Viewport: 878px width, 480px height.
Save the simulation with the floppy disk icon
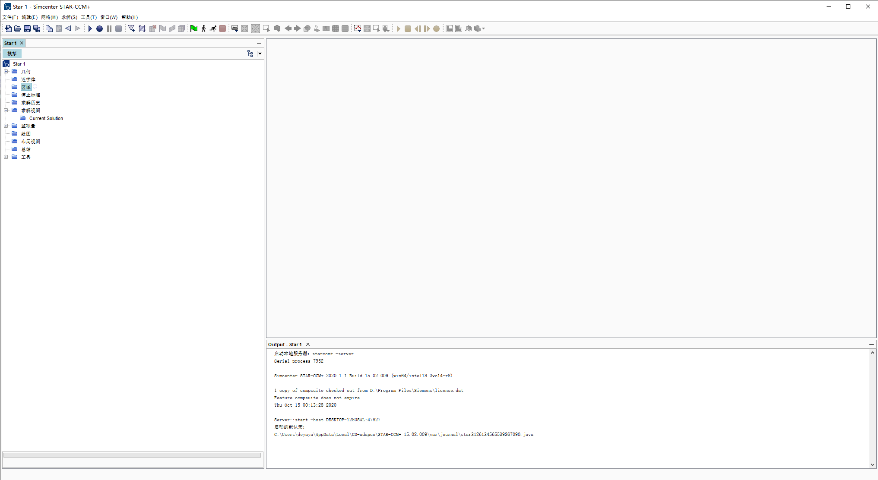click(x=27, y=28)
